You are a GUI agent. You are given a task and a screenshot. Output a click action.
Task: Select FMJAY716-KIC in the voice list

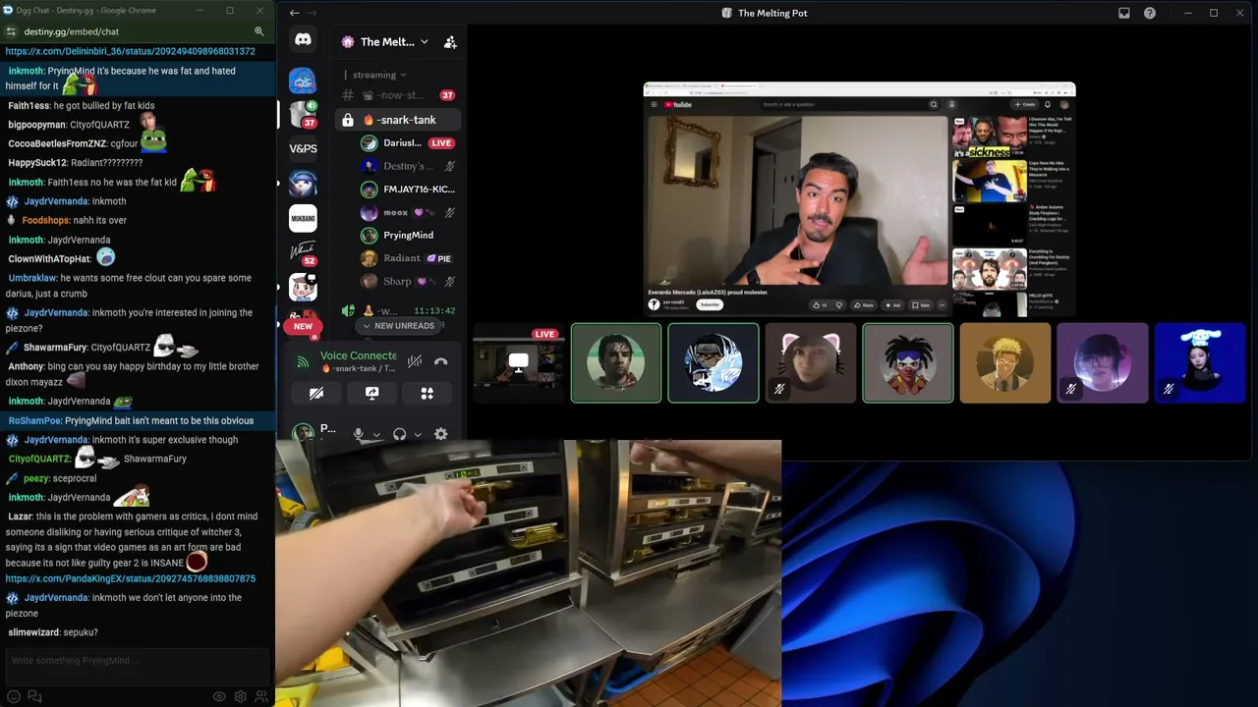(408, 190)
